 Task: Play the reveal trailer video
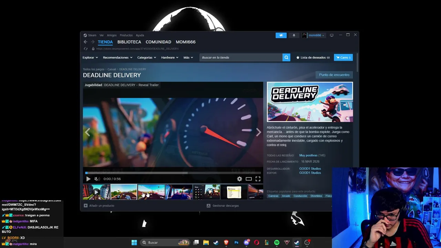(88, 179)
